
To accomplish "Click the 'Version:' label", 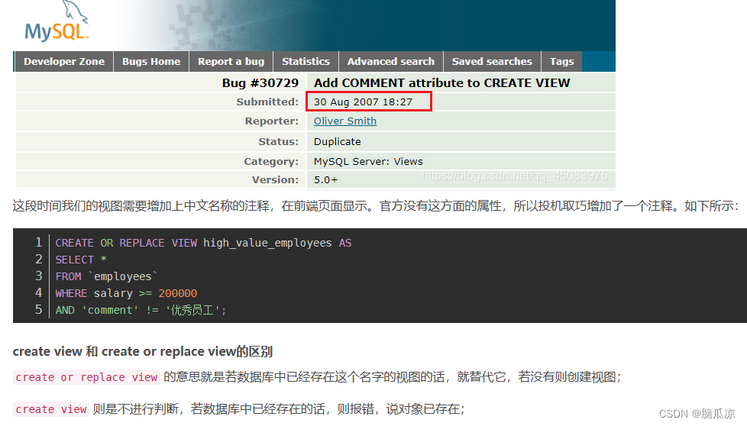I will (275, 179).
